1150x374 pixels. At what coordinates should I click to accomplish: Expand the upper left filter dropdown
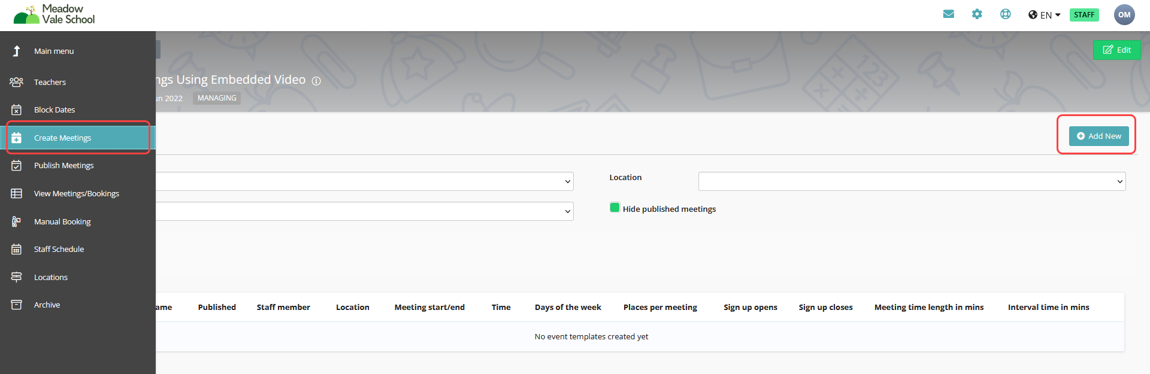(364, 181)
